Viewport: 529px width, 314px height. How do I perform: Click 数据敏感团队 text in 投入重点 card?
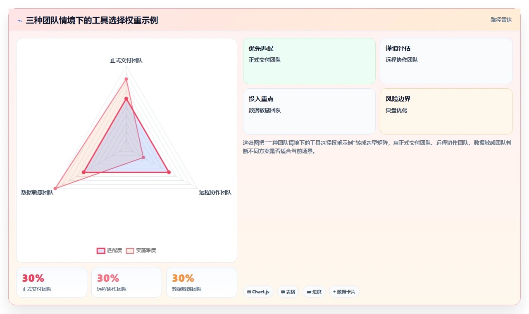point(264,110)
